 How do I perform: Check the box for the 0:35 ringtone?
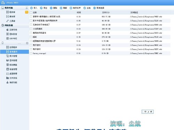31,37
